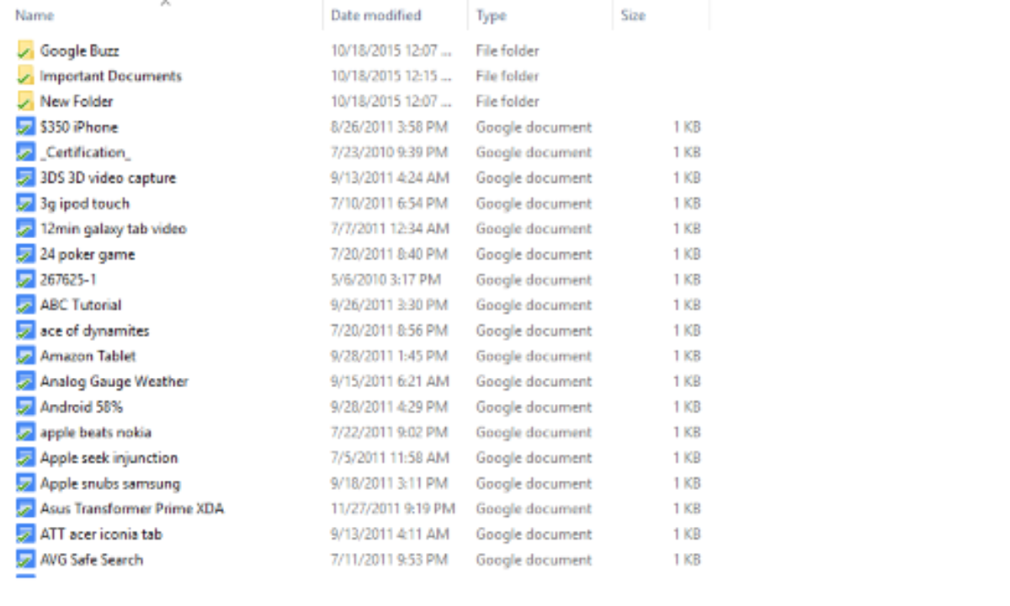The image size is (1010, 606).
Task: Select the Apple seek injunction file name
Action: (x=109, y=458)
